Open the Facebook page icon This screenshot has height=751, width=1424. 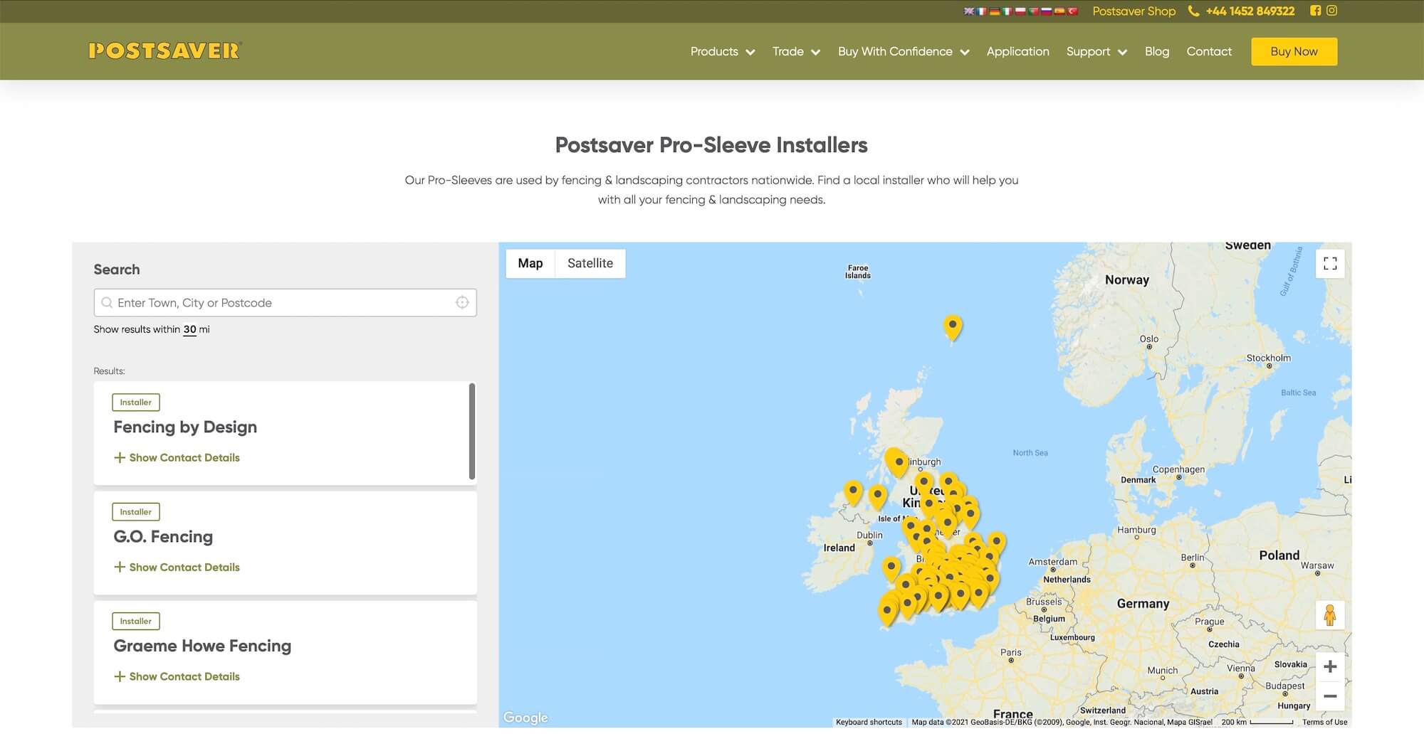1316,11
